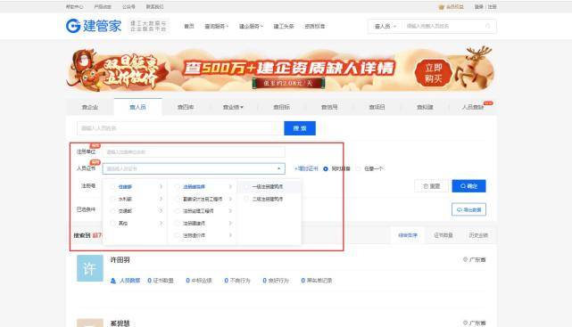This screenshot has height=327, width=572.
Task: Open 首页 in the navigation bar
Action: 189,26
